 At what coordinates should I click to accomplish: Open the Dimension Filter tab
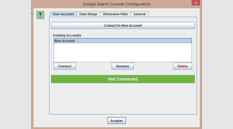(115, 14)
